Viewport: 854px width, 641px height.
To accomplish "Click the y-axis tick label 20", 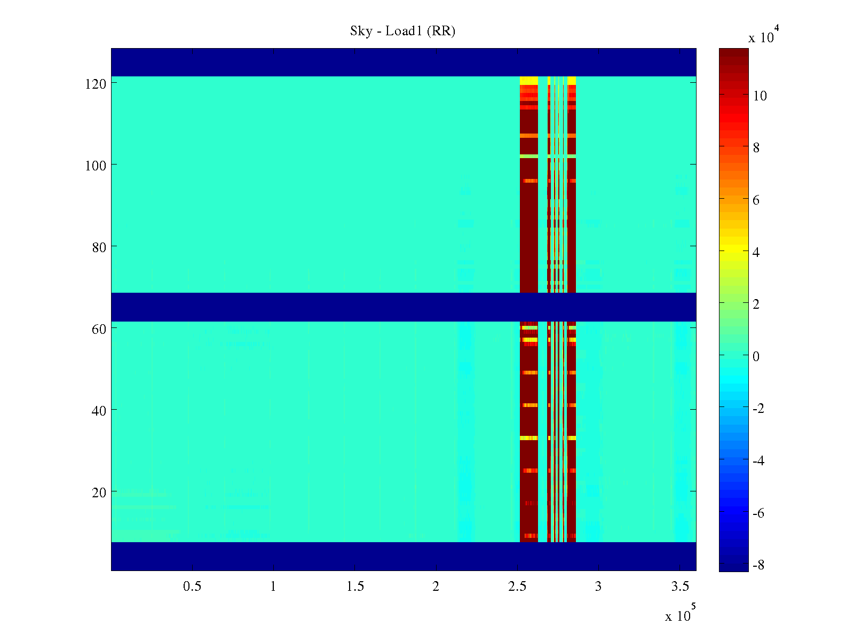I will pos(99,492).
